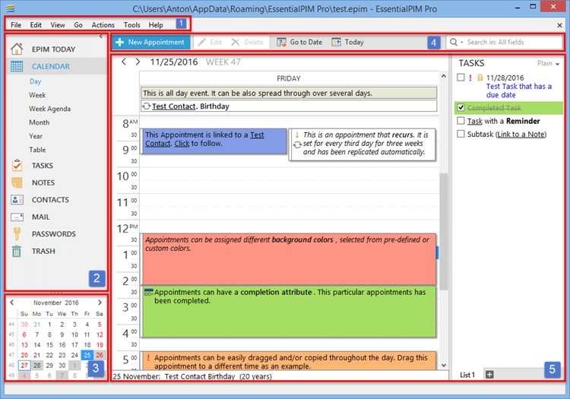Open Notes module via sticky note icon

pyautogui.click(x=17, y=182)
